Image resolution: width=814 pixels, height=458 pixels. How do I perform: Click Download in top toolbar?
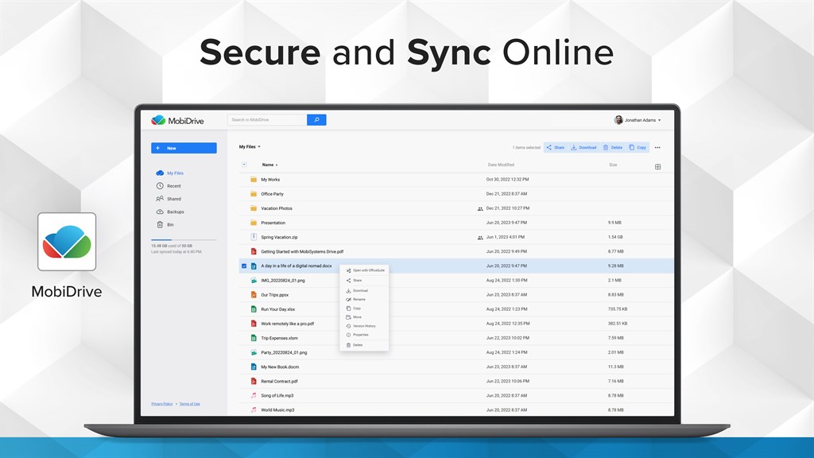583,147
